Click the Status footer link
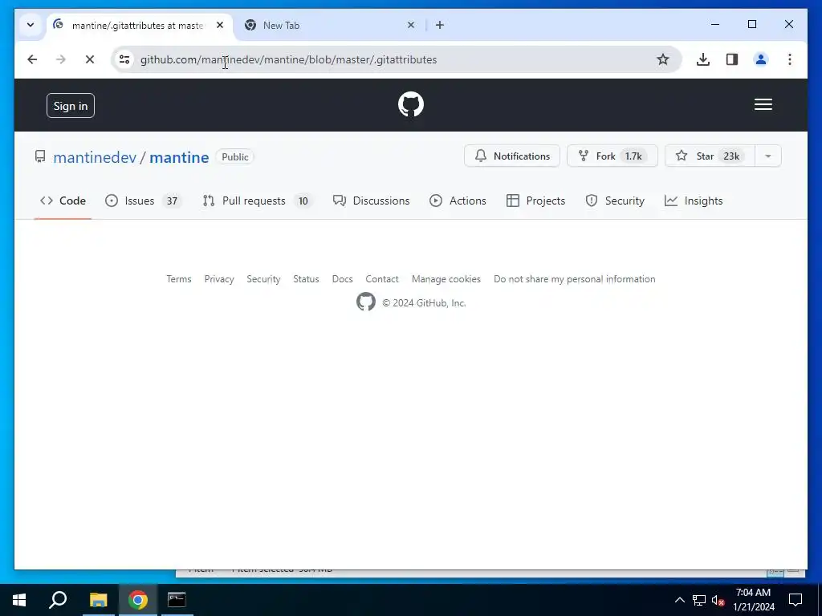822x616 pixels. click(x=306, y=279)
